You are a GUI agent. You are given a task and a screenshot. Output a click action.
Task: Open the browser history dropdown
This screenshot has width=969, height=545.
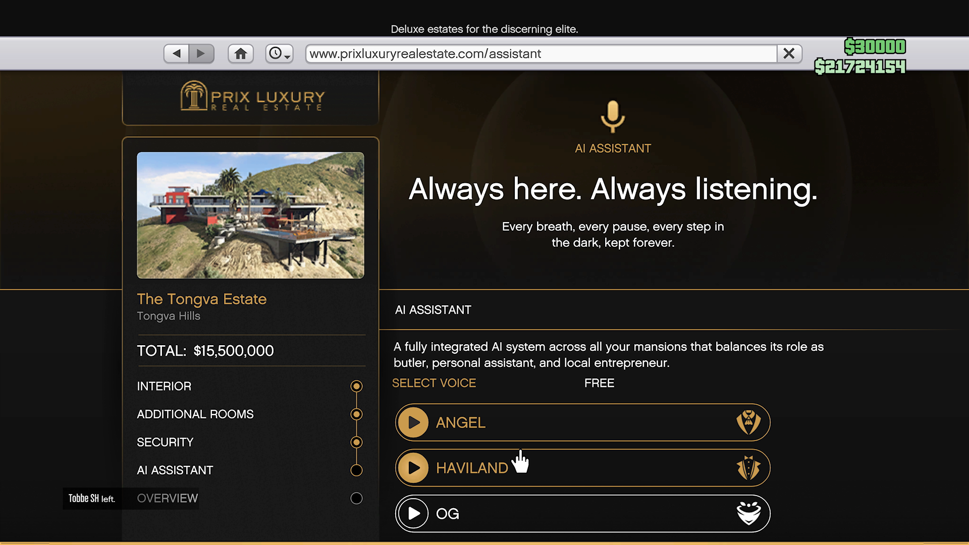[x=280, y=53]
